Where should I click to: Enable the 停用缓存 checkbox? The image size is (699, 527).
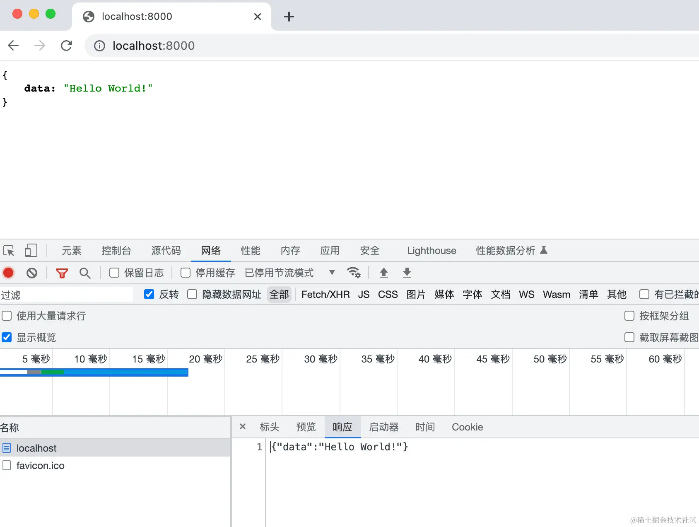pos(186,273)
